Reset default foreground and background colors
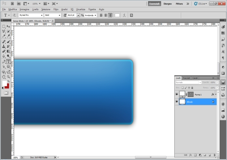227x160 pixels. click(3, 87)
